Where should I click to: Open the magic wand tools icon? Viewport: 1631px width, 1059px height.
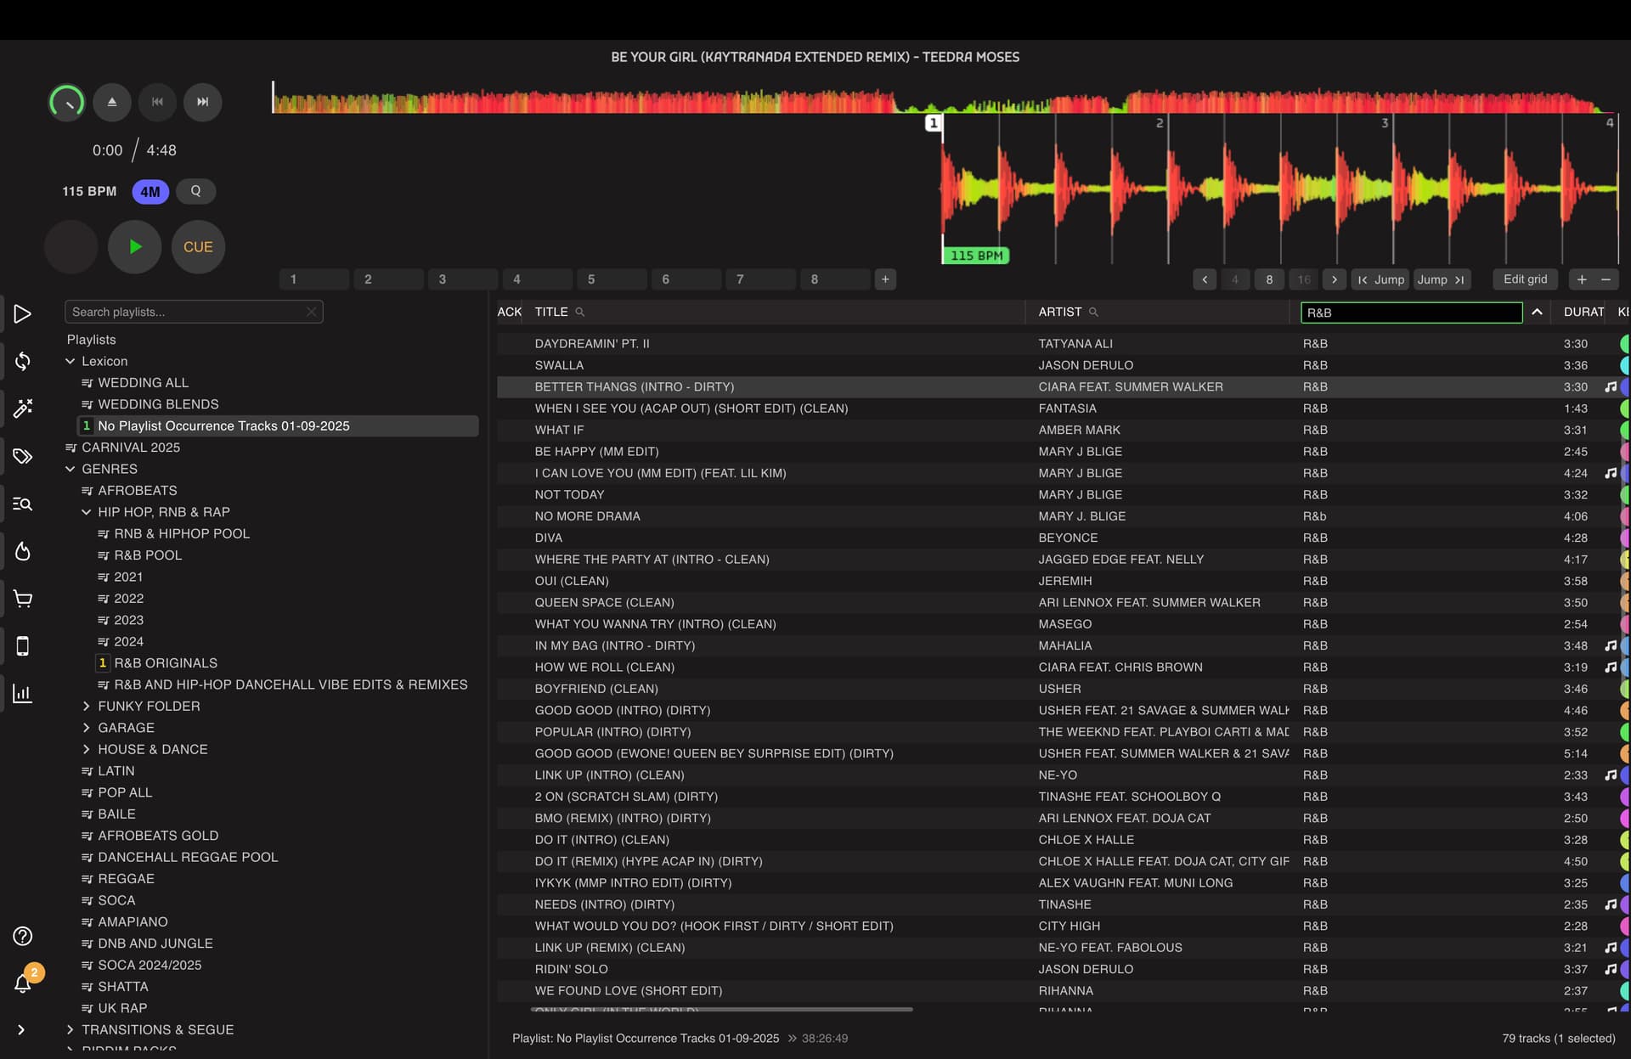coord(23,408)
